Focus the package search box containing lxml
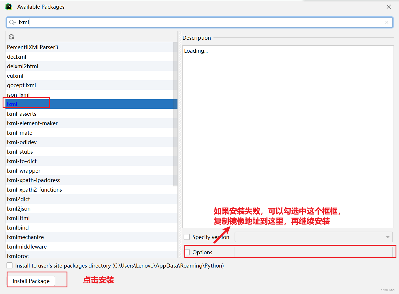This screenshot has height=294, width=399. coord(199,22)
